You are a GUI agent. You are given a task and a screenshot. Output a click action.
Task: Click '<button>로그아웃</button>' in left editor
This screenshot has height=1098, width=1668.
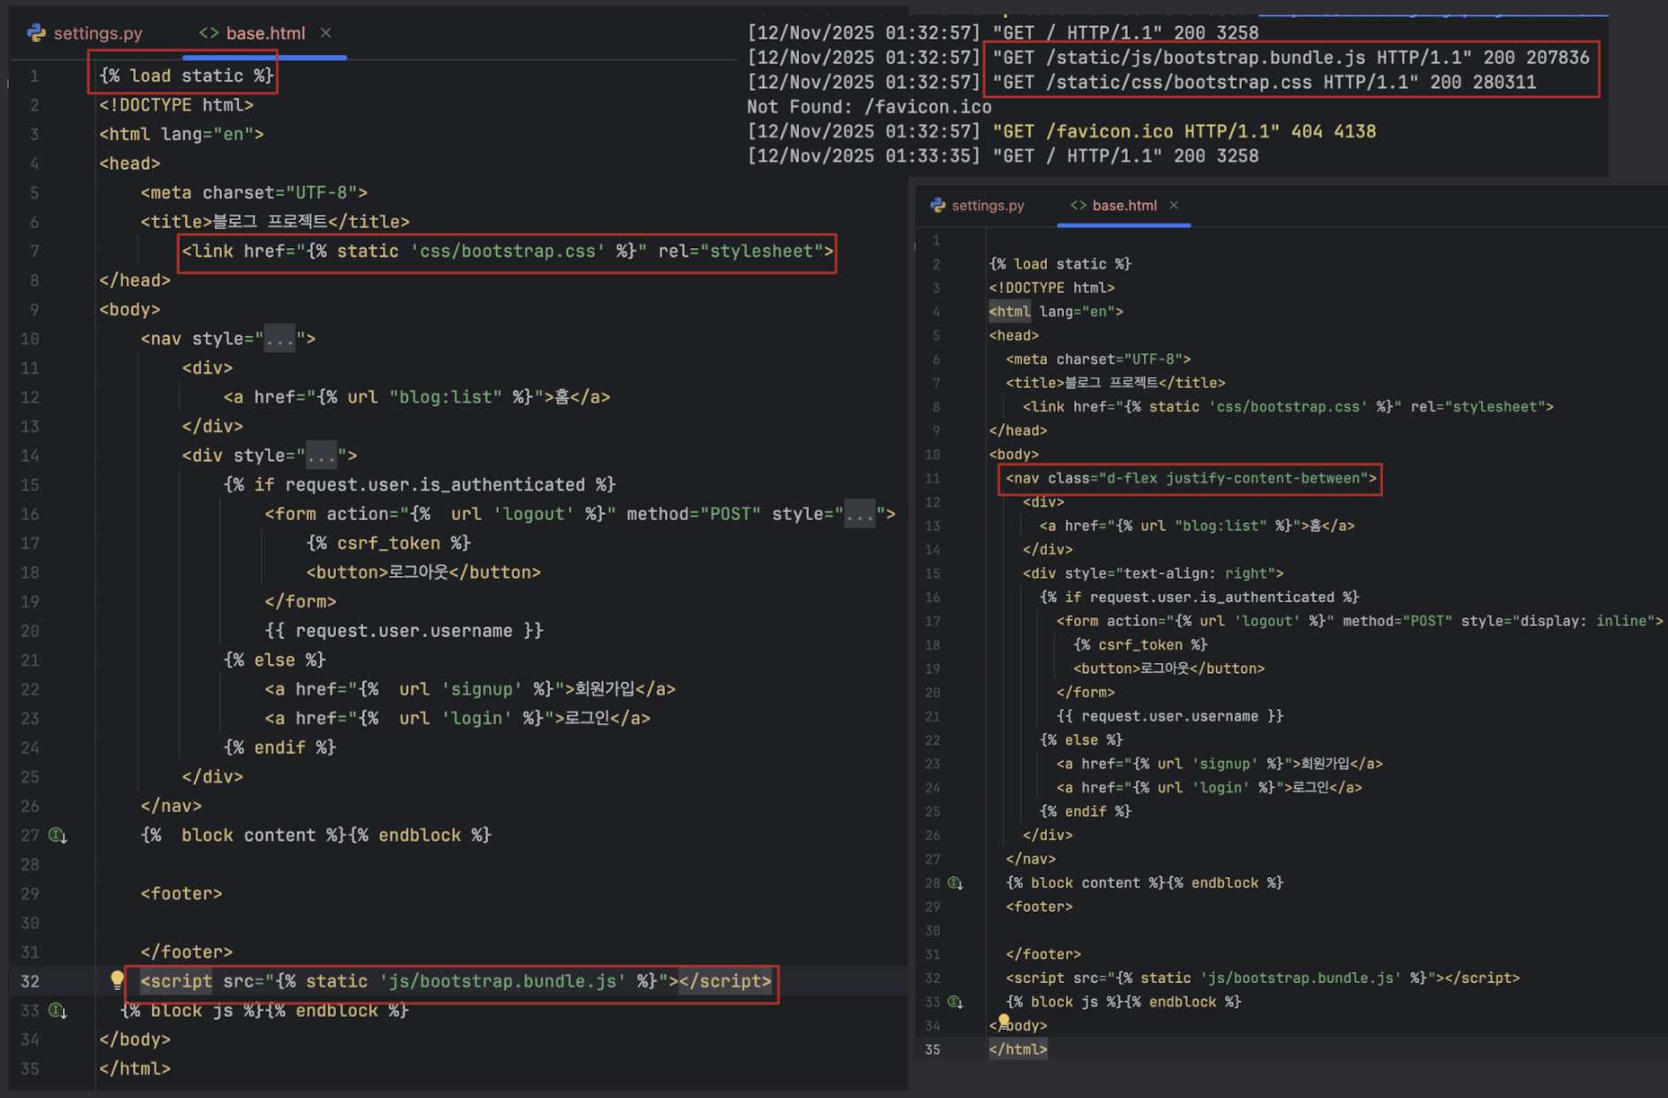(x=423, y=572)
